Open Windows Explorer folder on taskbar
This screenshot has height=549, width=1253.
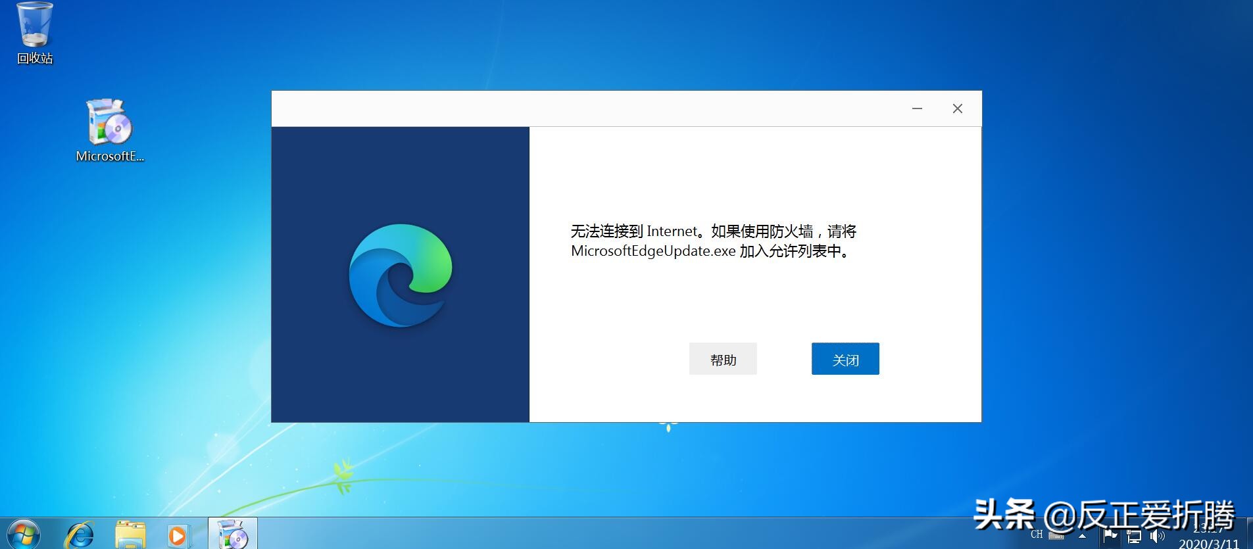click(130, 535)
